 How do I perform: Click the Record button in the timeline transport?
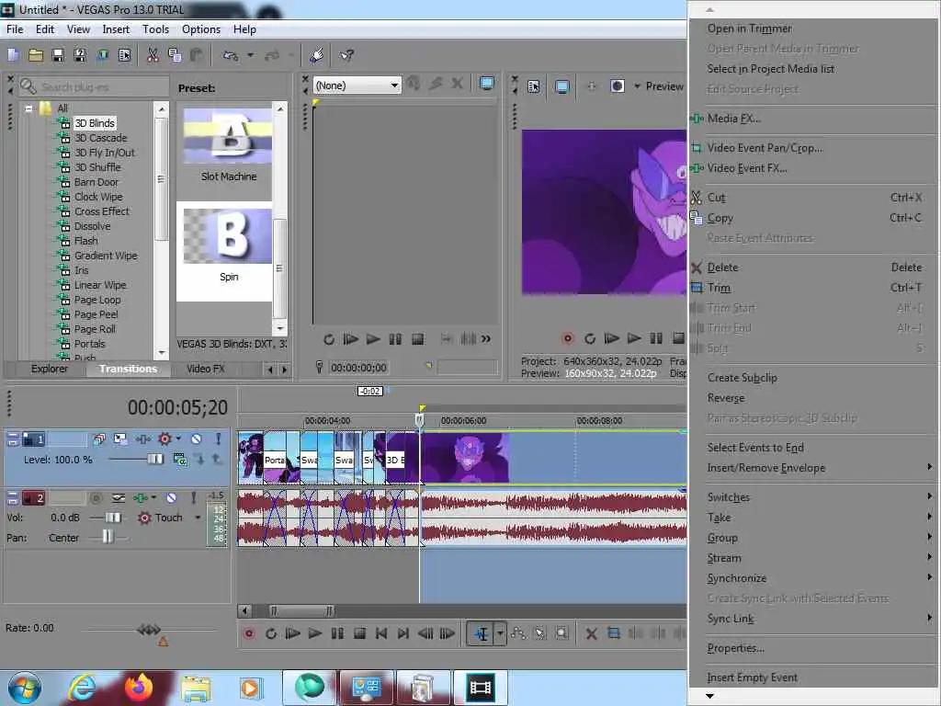click(x=249, y=633)
